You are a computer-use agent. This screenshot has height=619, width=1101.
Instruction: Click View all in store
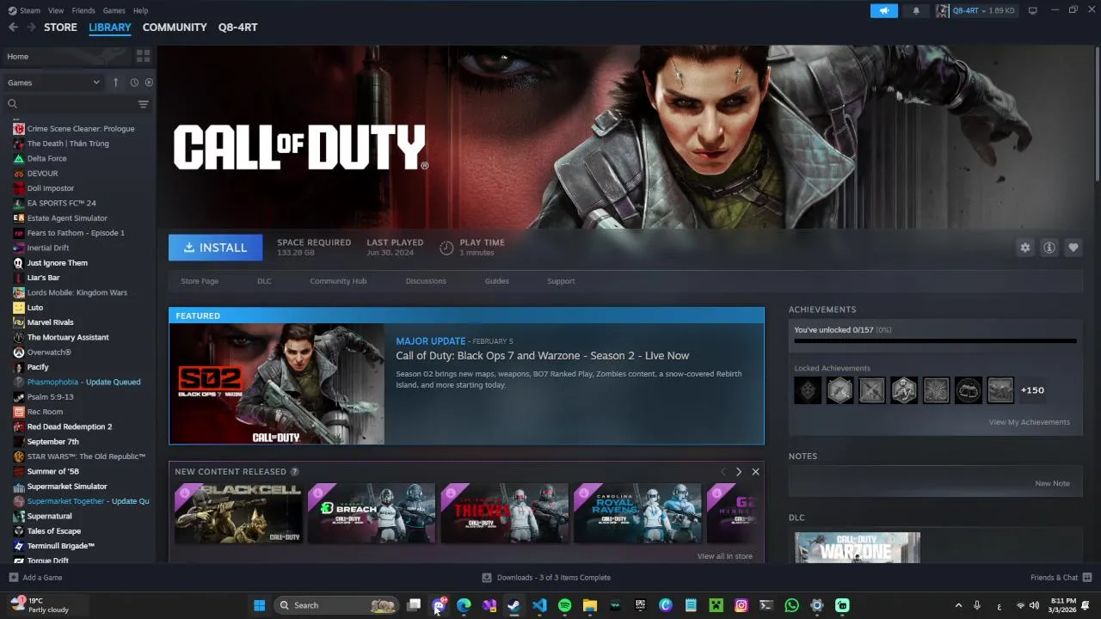click(725, 556)
